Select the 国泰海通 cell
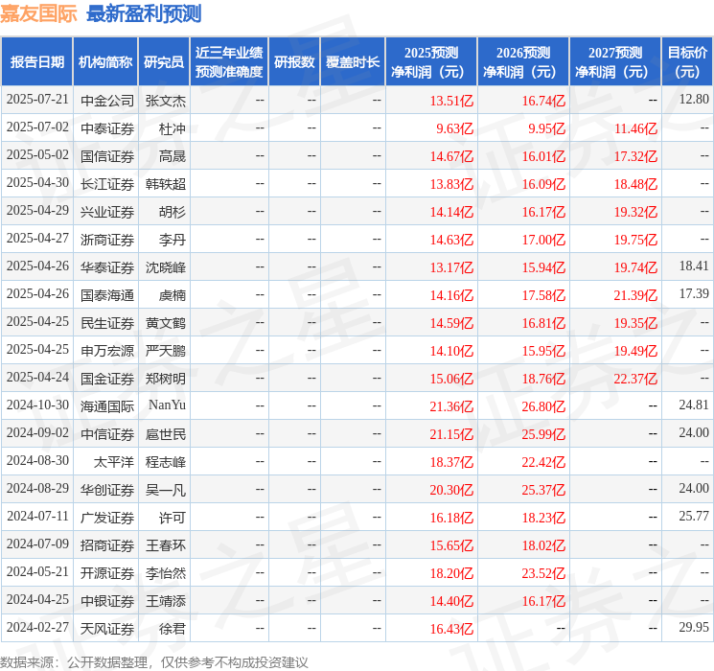The width and height of the screenshot is (714, 671). (x=107, y=295)
